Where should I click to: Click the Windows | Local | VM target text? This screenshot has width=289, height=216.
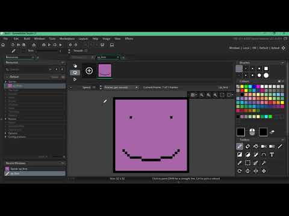254,48
